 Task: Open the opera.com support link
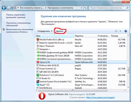tap(100, 98)
